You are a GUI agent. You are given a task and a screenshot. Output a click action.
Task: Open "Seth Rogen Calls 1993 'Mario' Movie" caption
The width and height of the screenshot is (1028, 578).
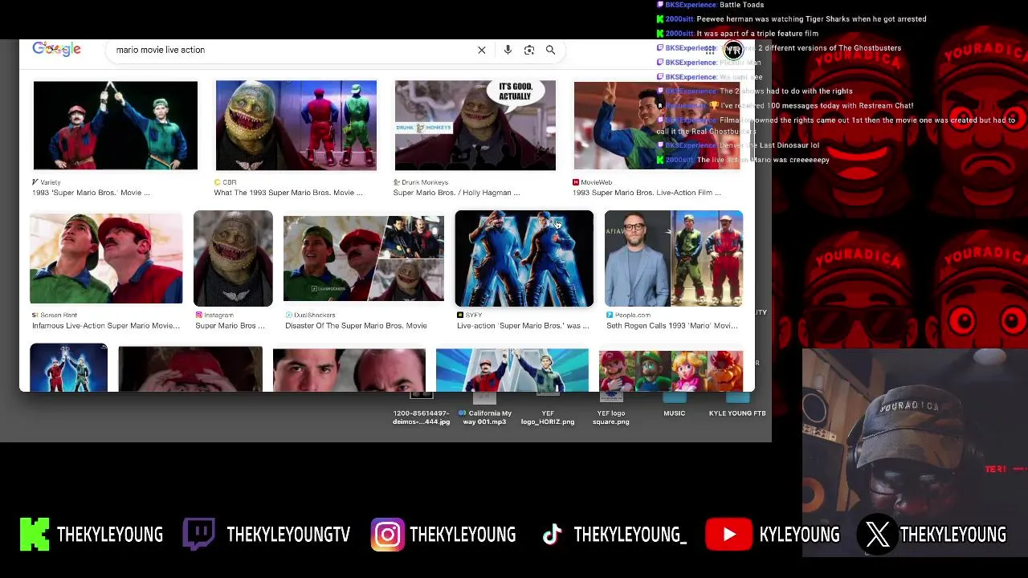click(x=672, y=326)
